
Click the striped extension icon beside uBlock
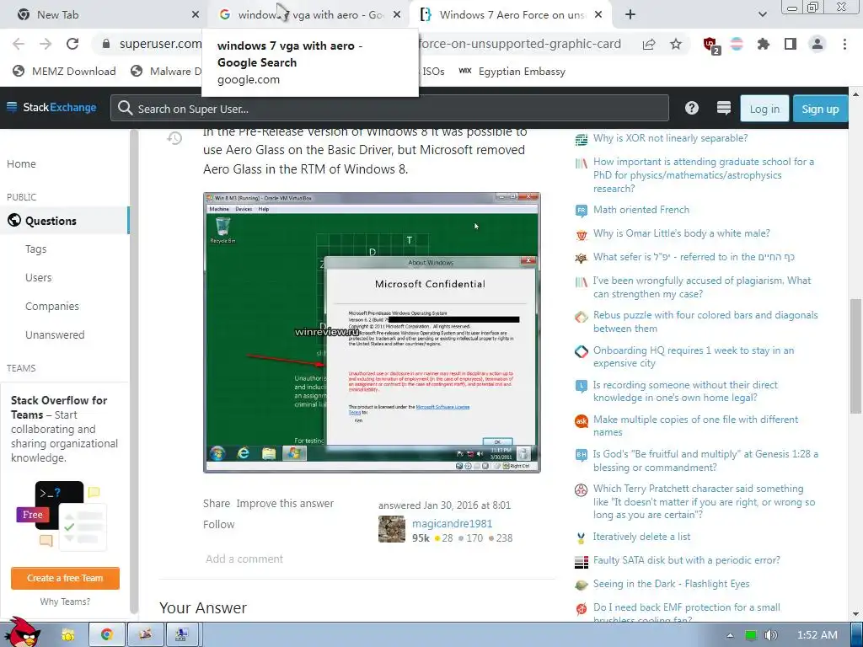click(x=737, y=44)
